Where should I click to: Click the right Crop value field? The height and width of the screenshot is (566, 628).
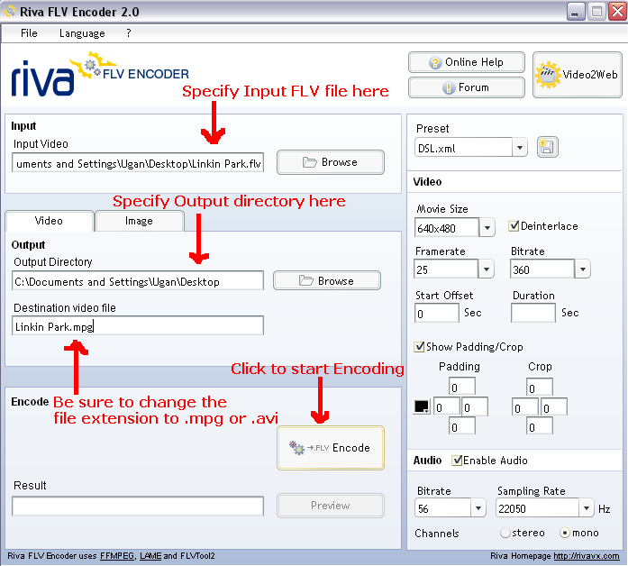[x=554, y=407]
